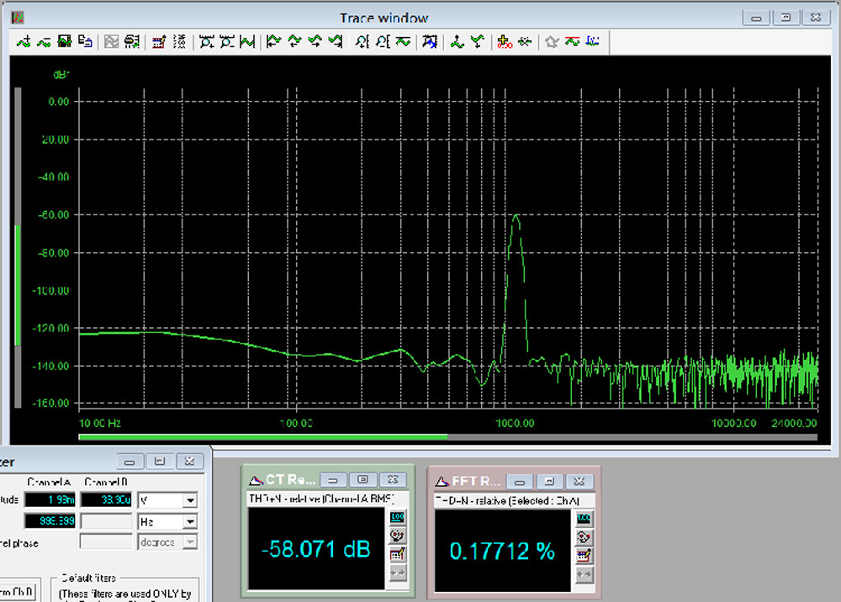Click the blue arrow autoscale icon in toolbar
Image resolution: width=841 pixels, height=602 pixels.
[x=430, y=41]
